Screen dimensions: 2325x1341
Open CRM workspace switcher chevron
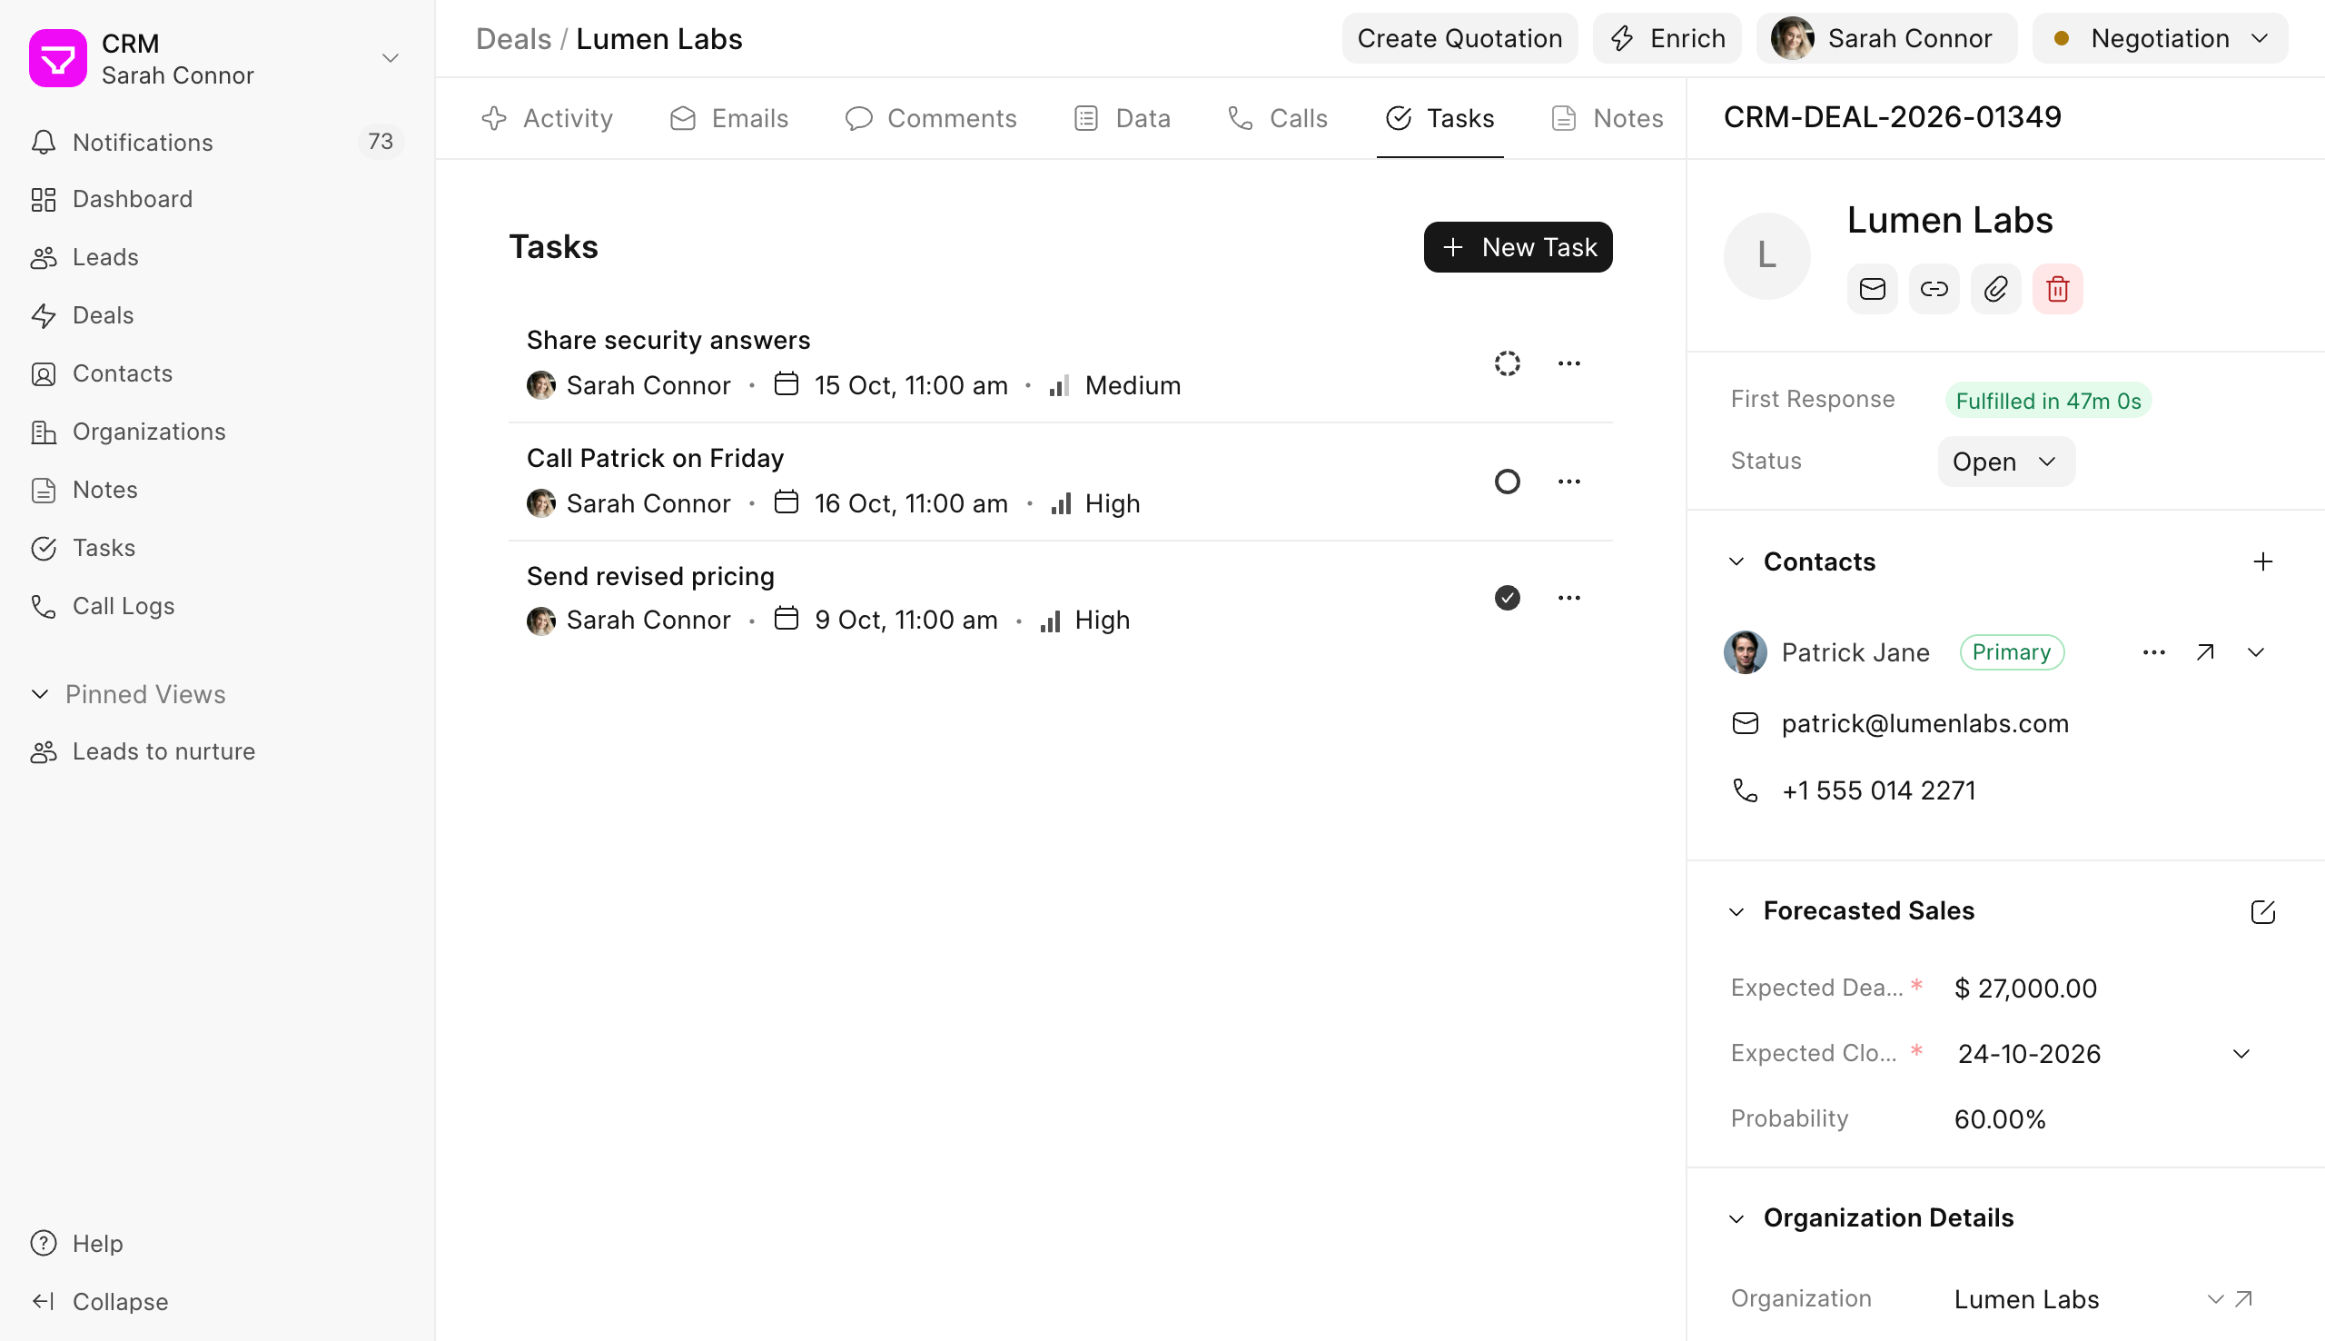point(391,58)
